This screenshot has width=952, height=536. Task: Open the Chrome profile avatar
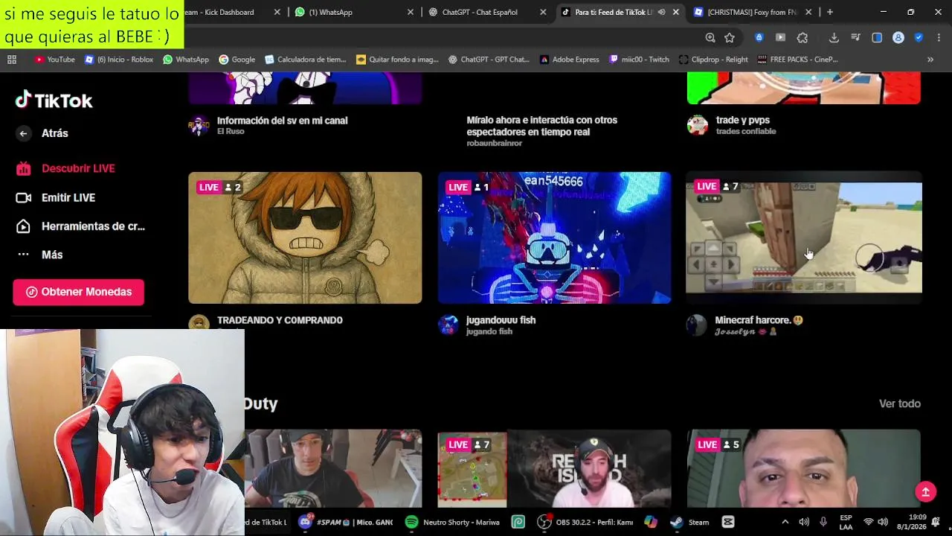[x=898, y=37]
